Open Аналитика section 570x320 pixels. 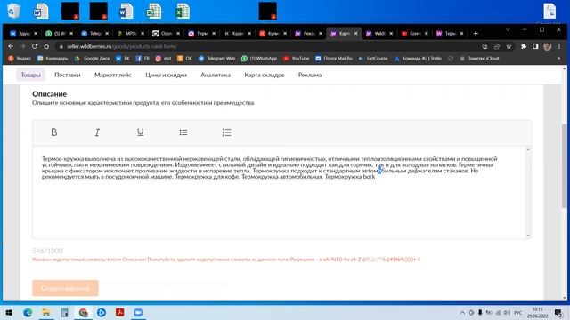tap(216, 75)
